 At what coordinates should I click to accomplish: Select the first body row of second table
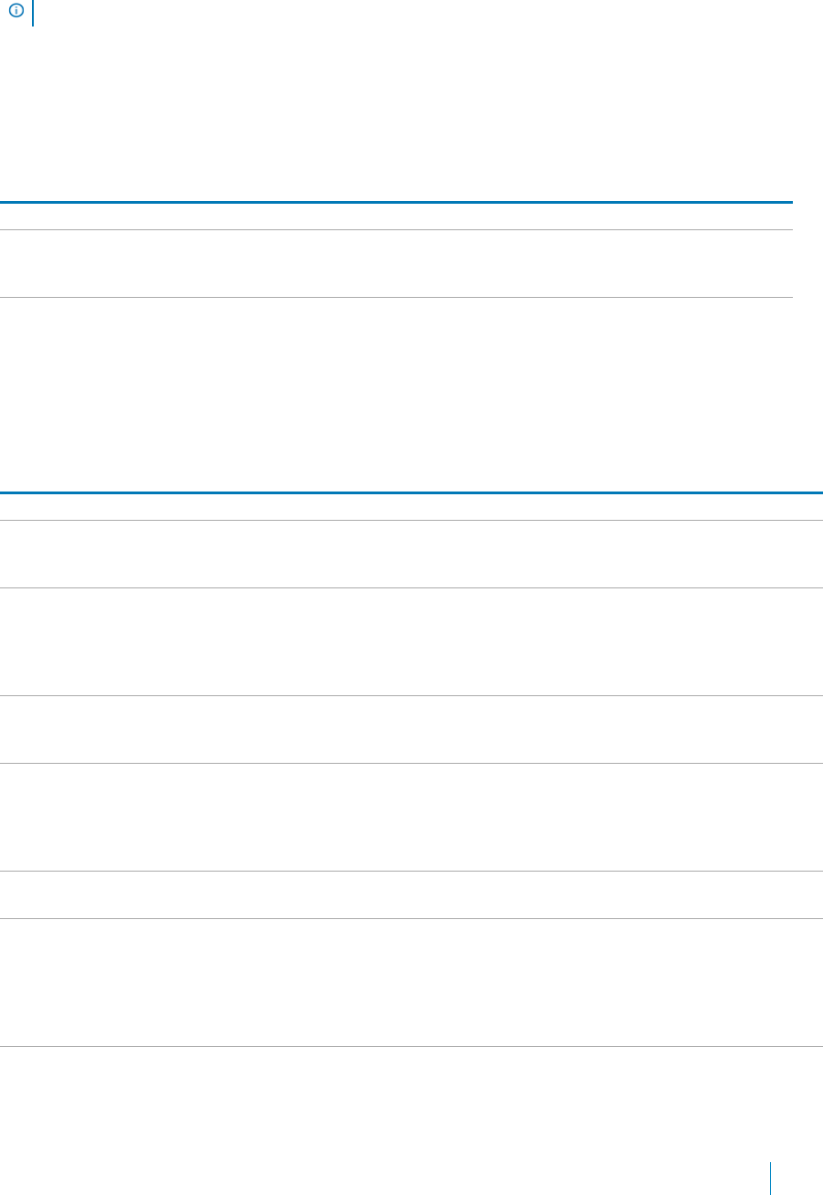pos(411,554)
